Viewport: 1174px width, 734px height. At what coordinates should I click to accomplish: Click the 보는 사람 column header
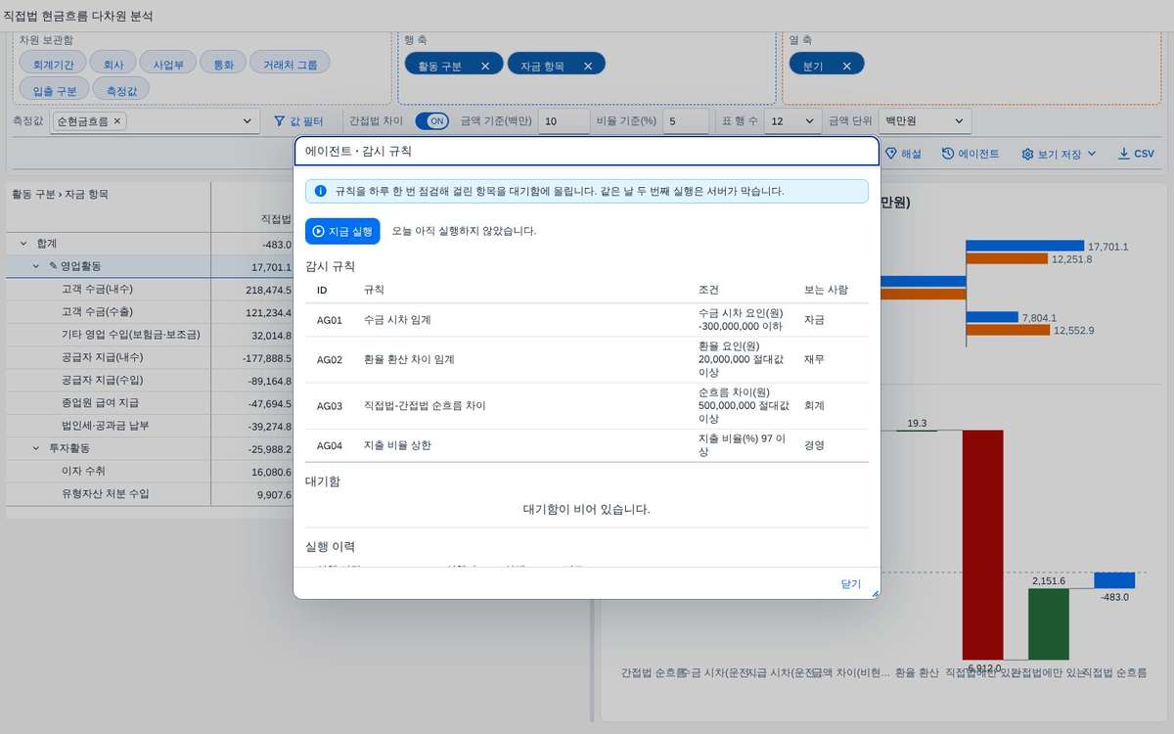[826, 291]
